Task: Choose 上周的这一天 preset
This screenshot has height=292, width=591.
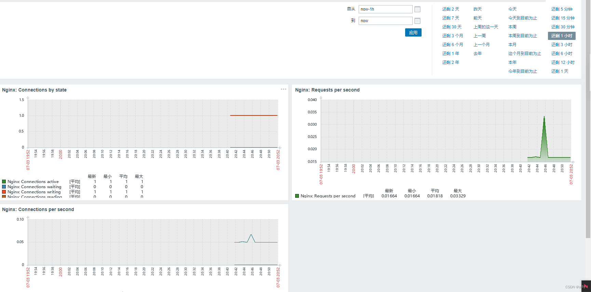Action: (x=486, y=27)
